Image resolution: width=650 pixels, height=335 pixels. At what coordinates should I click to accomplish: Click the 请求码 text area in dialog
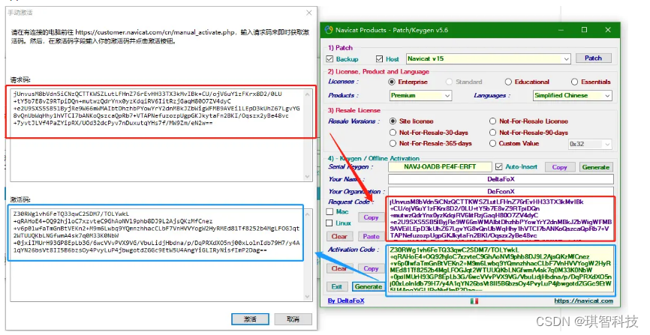pyautogui.click(x=157, y=135)
